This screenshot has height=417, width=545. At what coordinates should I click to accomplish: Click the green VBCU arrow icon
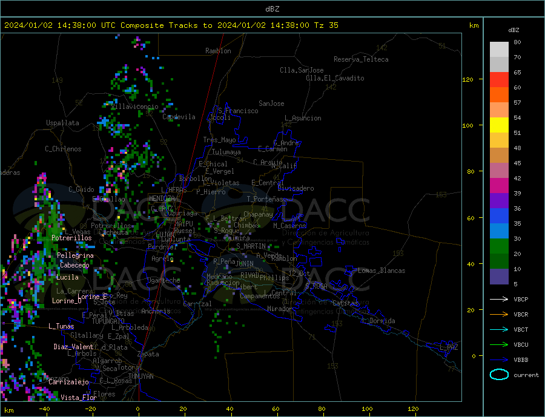pos(499,345)
